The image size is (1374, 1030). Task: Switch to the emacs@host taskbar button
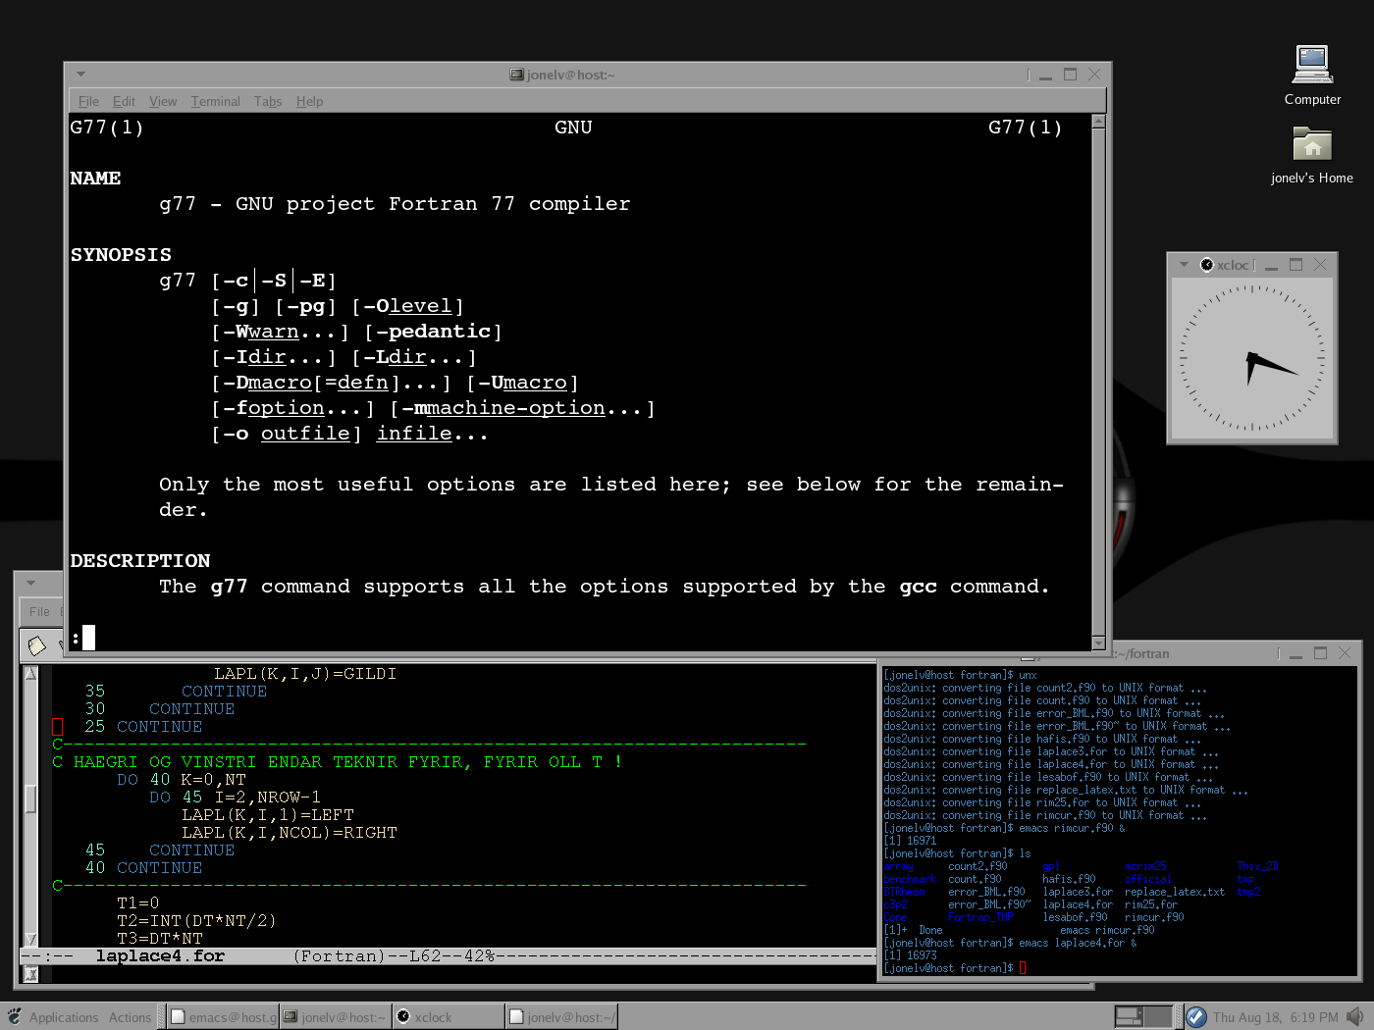tap(223, 1017)
